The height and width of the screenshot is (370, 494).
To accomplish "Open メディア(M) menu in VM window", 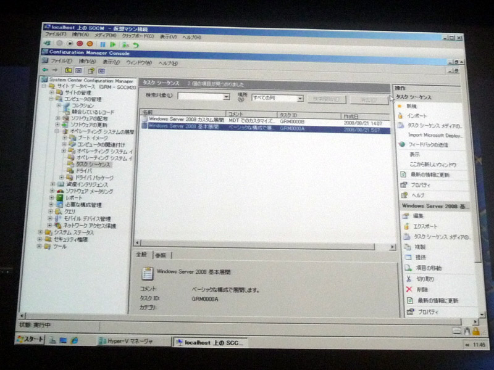I will coord(106,35).
